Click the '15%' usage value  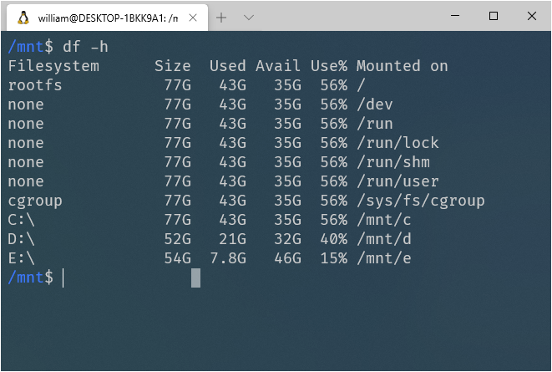pyautogui.click(x=334, y=258)
